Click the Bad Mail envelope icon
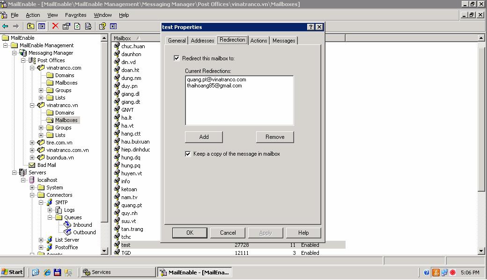 point(32,165)
